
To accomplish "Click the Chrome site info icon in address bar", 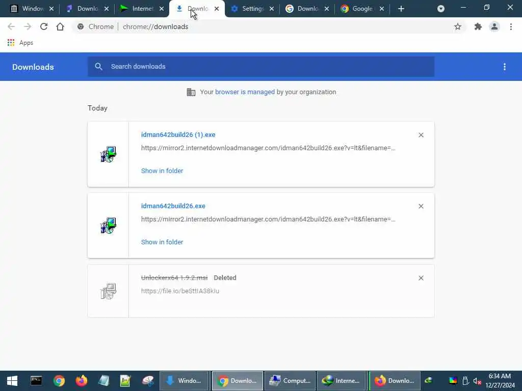I will tap(81, 26).
